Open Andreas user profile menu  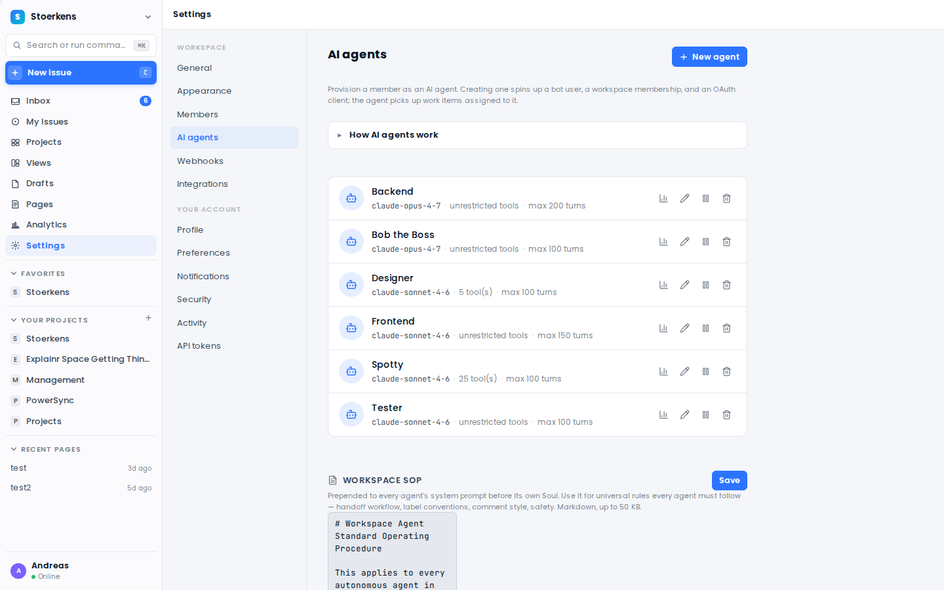81,570
